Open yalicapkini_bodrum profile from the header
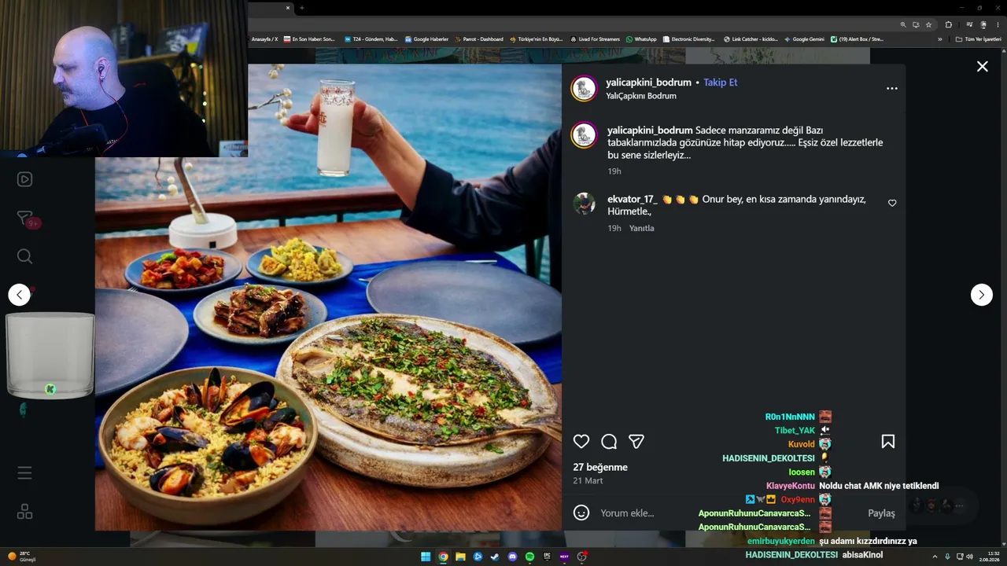Screen dimensions: 1007x566 pyautogui.click(x=648, y=82)
